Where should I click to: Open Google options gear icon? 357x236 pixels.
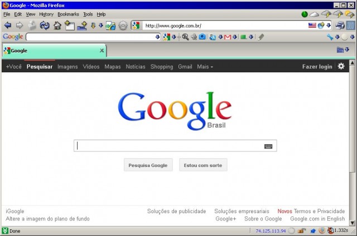tap(341, 66)
